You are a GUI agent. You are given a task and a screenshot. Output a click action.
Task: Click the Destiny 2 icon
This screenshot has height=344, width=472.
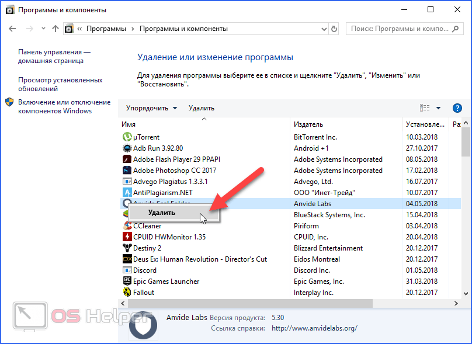tap(127, 248)
